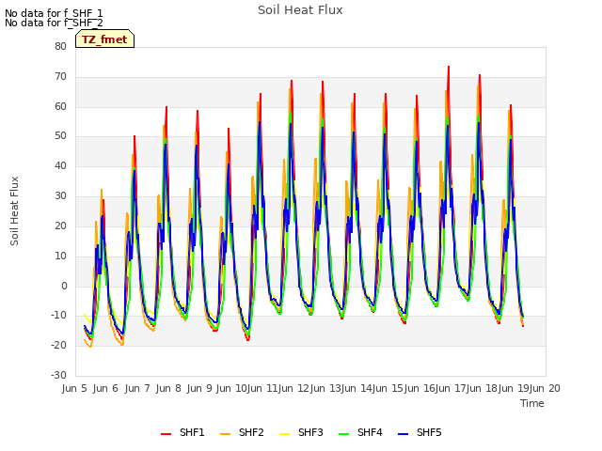Click the green SHF4 legend color marker
The height and width of the screenshot is (451, 602).
coord(344,434)
